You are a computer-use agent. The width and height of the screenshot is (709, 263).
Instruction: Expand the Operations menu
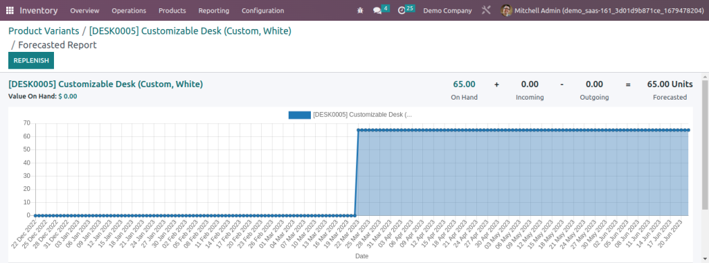click(x=129, y=10)
